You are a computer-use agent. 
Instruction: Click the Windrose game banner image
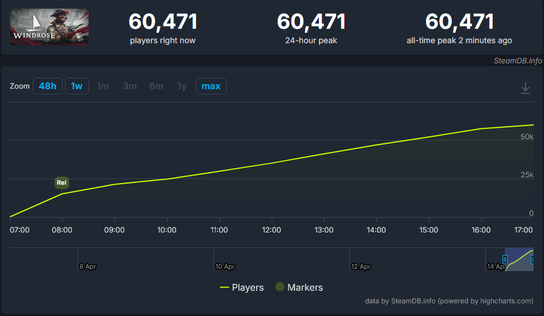(50, 27)
